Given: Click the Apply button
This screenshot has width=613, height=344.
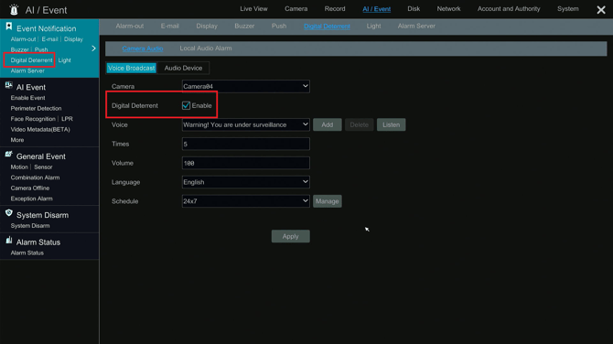Looking at the screenshot, I should (290, 236).
